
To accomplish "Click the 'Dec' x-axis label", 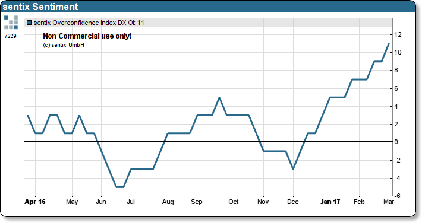I will pyautogui.click(x=293, y=202).
